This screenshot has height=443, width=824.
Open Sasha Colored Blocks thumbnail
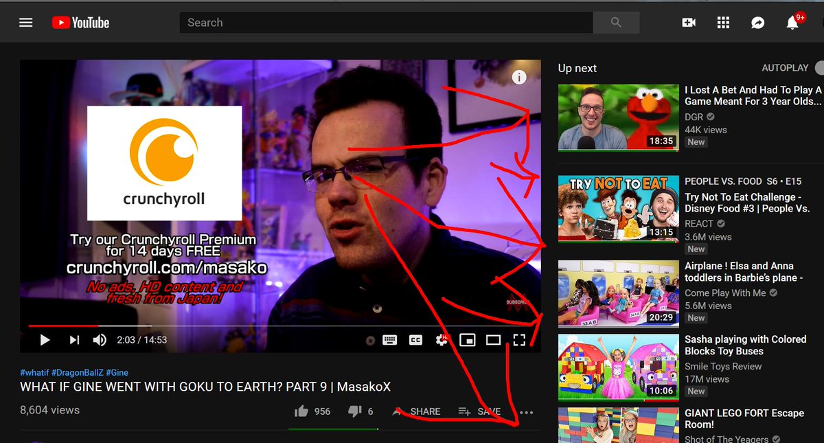point(618,367)
